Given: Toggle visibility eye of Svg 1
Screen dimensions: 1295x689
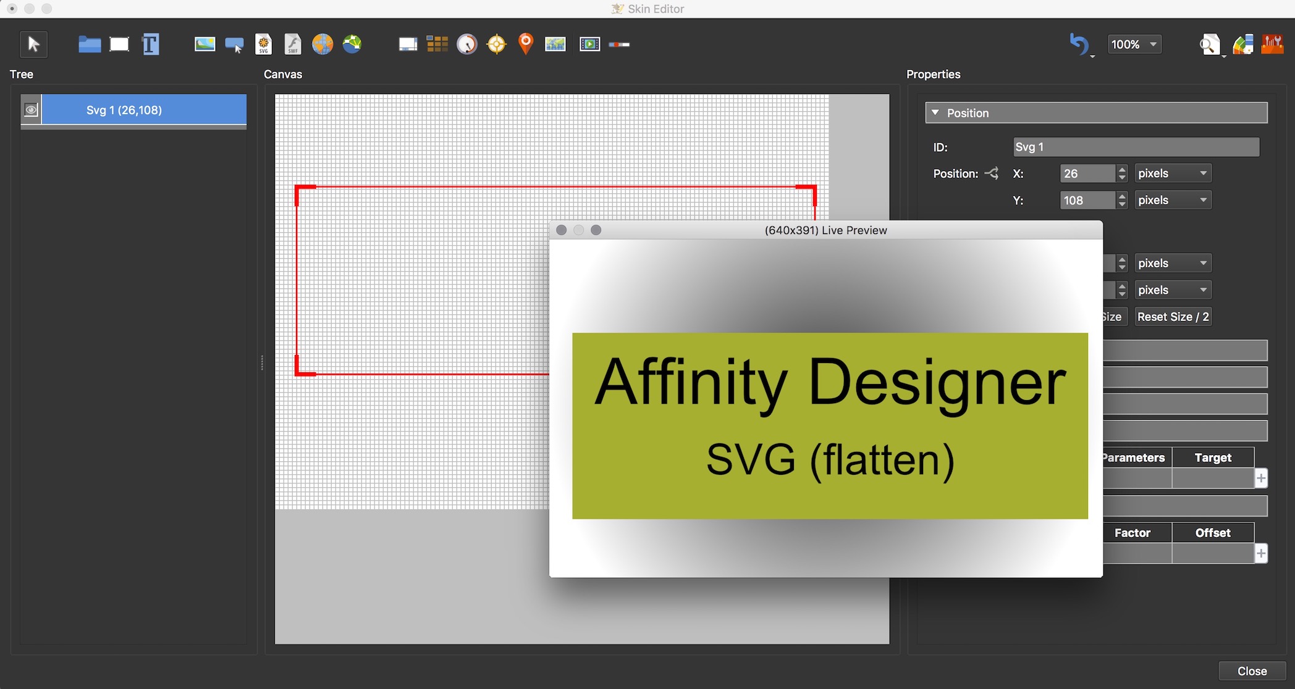Looking at the screenshot, I should [31, 110].
